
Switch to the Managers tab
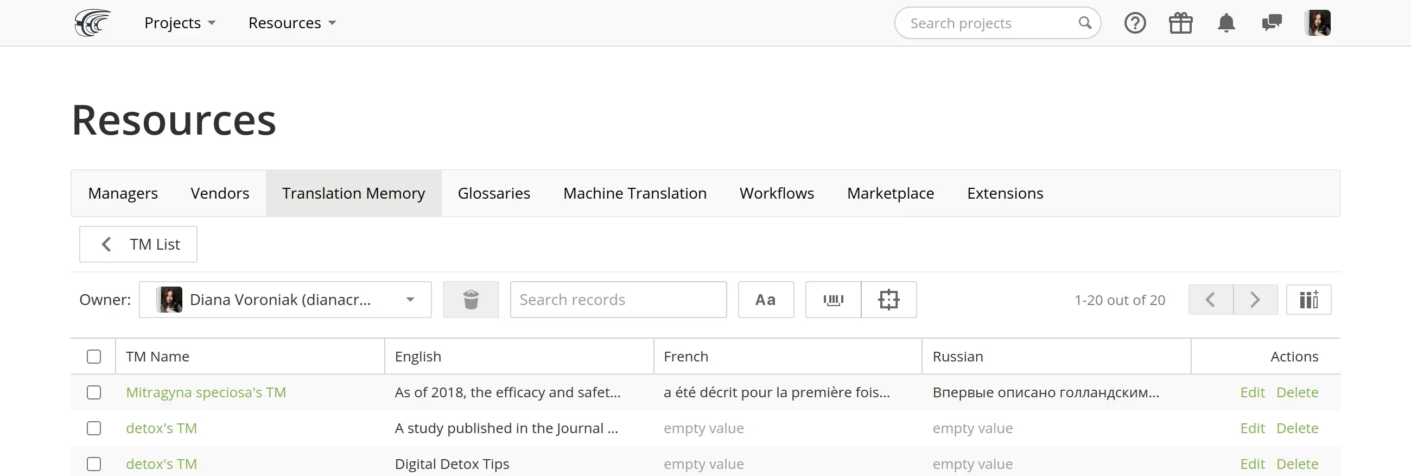123,193
